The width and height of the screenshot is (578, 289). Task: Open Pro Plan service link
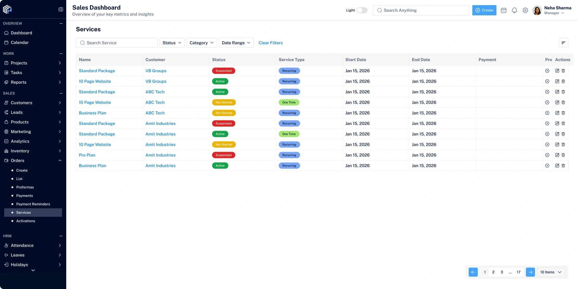click(x=87, y=155)
